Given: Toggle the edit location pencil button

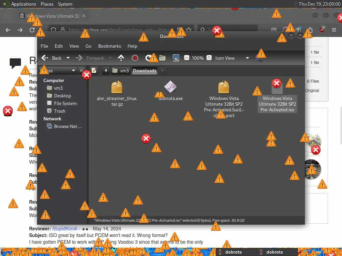Looking at the screenshot, I should [x=94, y=70].
